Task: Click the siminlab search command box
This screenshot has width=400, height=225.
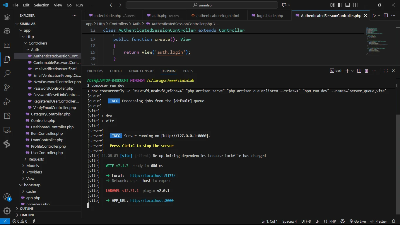Action: pyautogui.click(x=202, y=5)
